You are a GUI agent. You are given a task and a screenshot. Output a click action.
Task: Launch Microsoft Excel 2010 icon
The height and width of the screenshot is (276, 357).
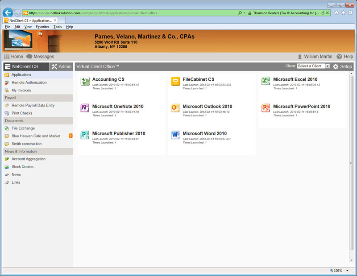click(266, 81)
